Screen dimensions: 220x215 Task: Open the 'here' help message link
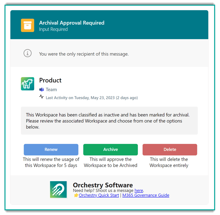[x=139, y=190]
